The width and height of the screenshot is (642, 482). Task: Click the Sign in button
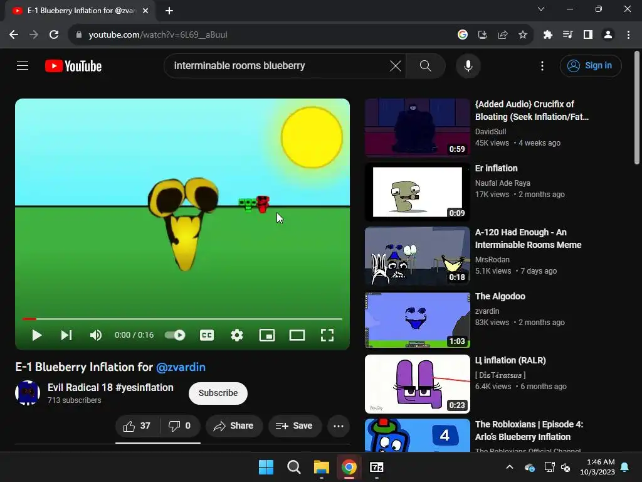(x=591, y=65)
